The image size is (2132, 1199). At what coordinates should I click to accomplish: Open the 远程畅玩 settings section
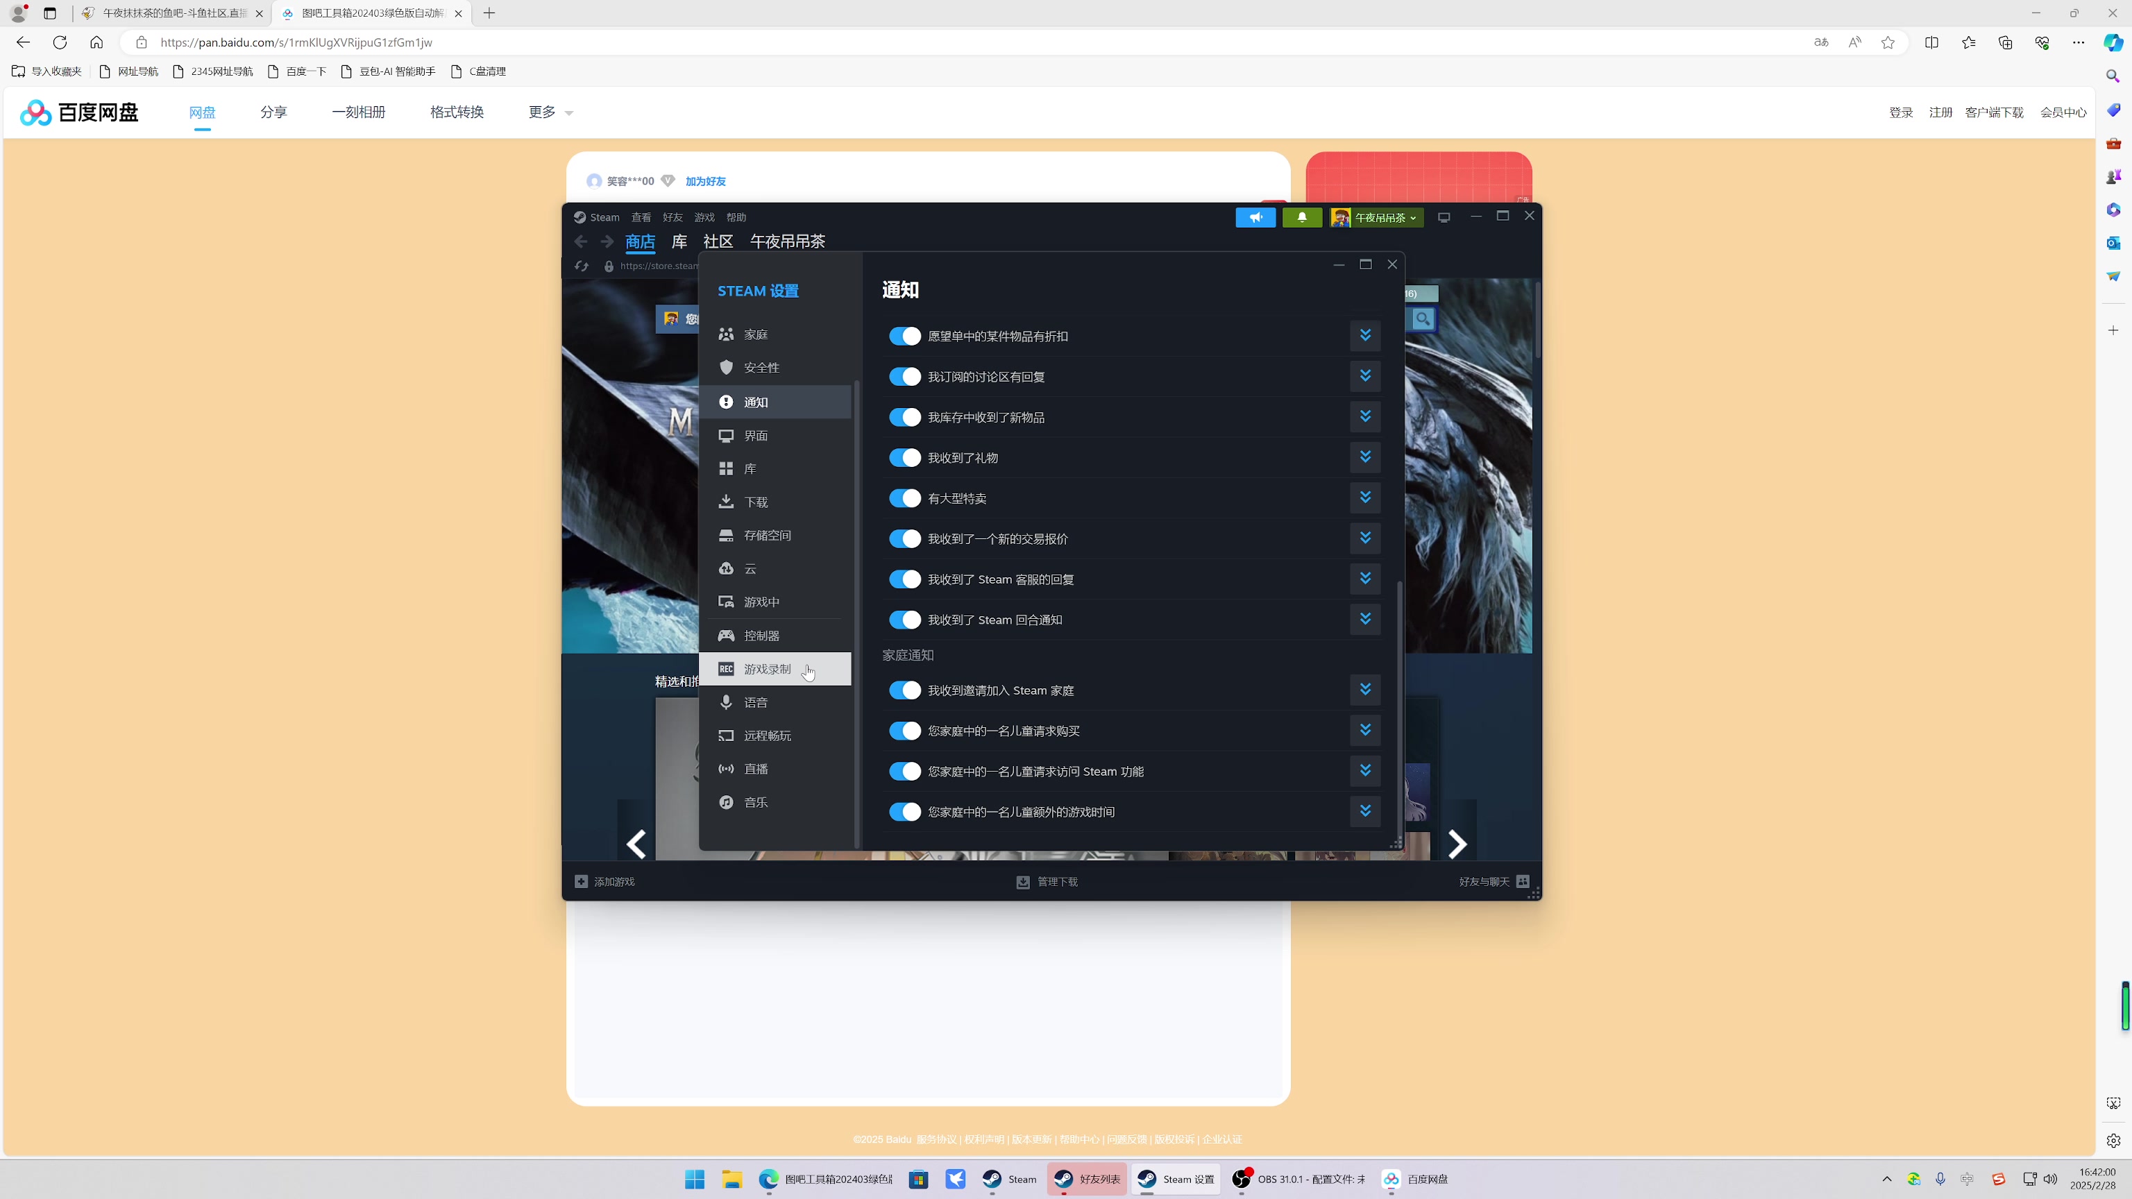[x=775, y=735]
